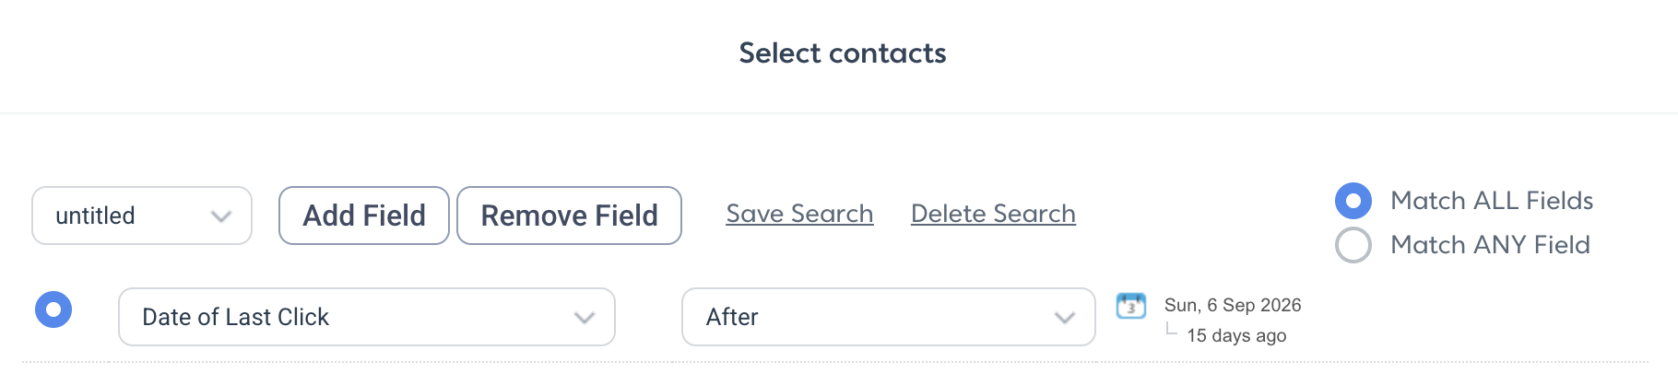
Task: Click the Delete Search link
Action: pos(993,214)
